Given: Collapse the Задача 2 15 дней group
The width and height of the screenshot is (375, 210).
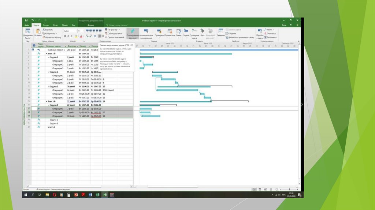Looking at the screenshot, I should 49,72.
